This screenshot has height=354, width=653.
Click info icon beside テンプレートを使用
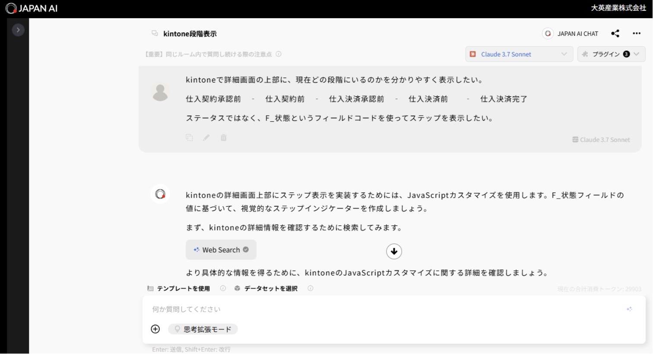click(x=223, y=288)
